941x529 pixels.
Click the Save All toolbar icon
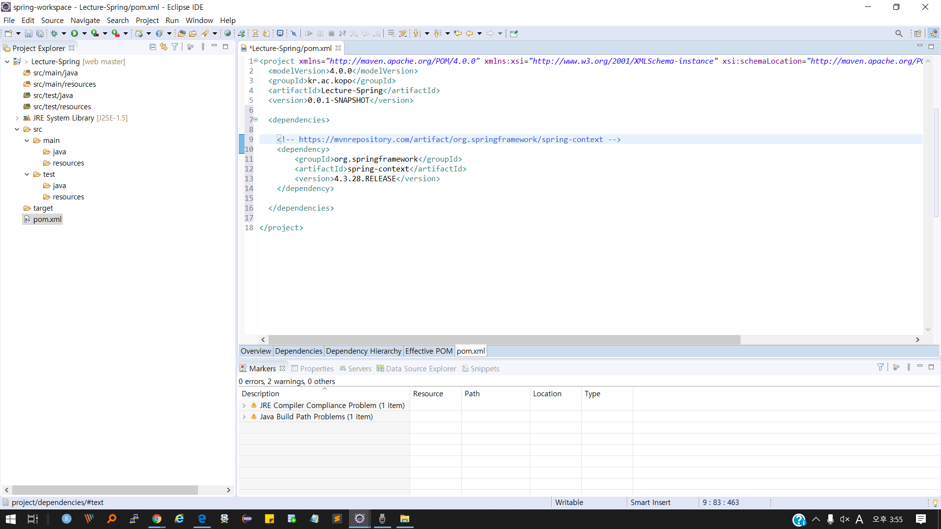[40, 33]
